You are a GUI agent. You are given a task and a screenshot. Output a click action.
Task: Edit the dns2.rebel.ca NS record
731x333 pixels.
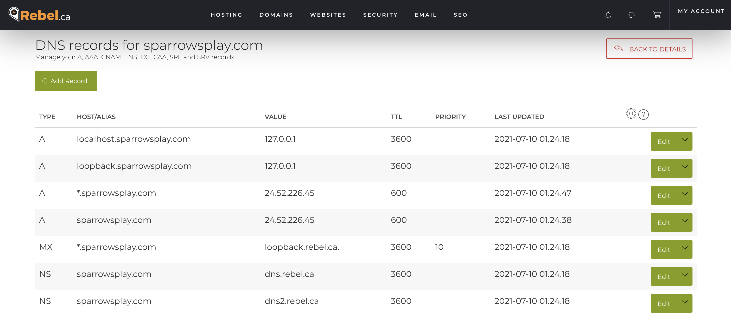(664, 304)
